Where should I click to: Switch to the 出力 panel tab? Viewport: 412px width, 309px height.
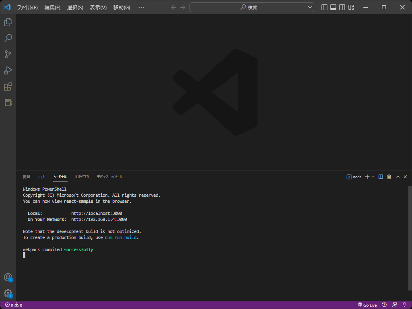[42, 177]
